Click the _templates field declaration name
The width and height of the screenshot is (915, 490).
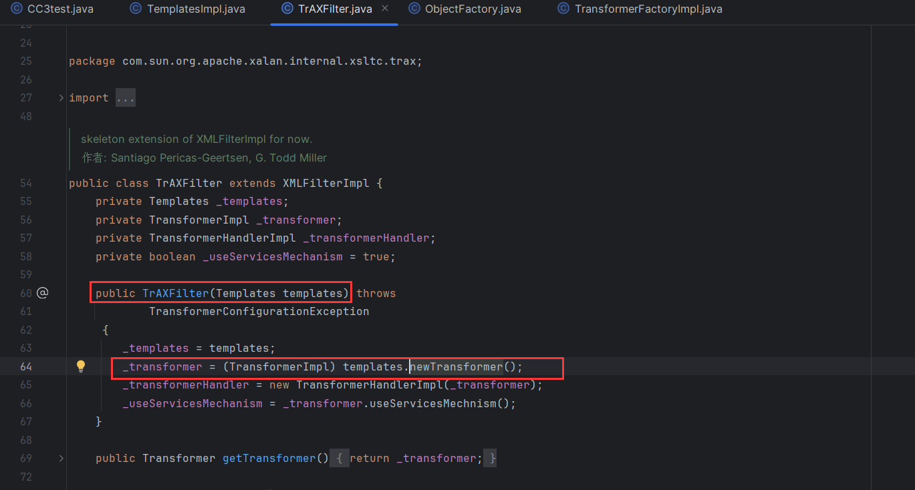[x=249, y=202]
